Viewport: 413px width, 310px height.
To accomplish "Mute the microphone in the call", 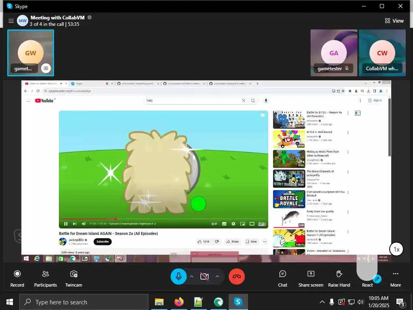I will click(x=179, y=276).
